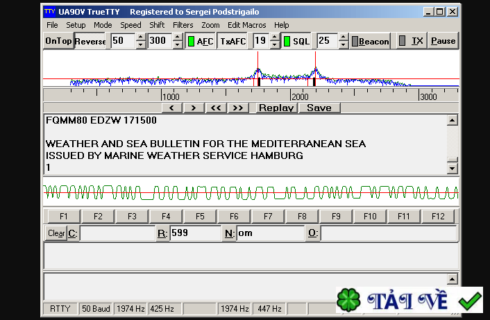Click the R: report field showing 599
Screen dimensions: 490x320
[194, 233]
